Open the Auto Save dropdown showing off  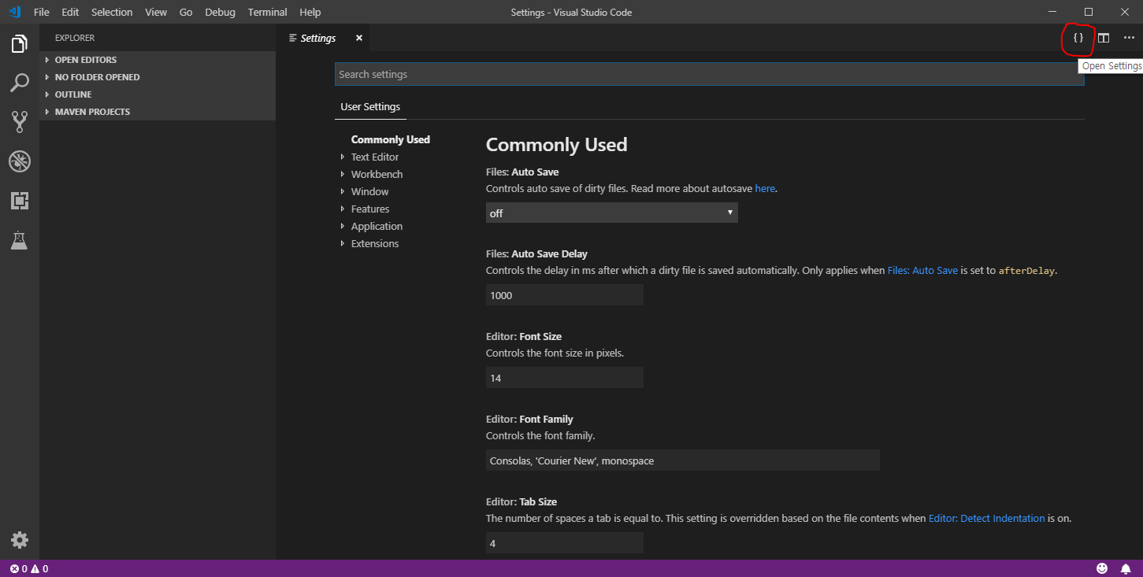click(x=612, y=213)
